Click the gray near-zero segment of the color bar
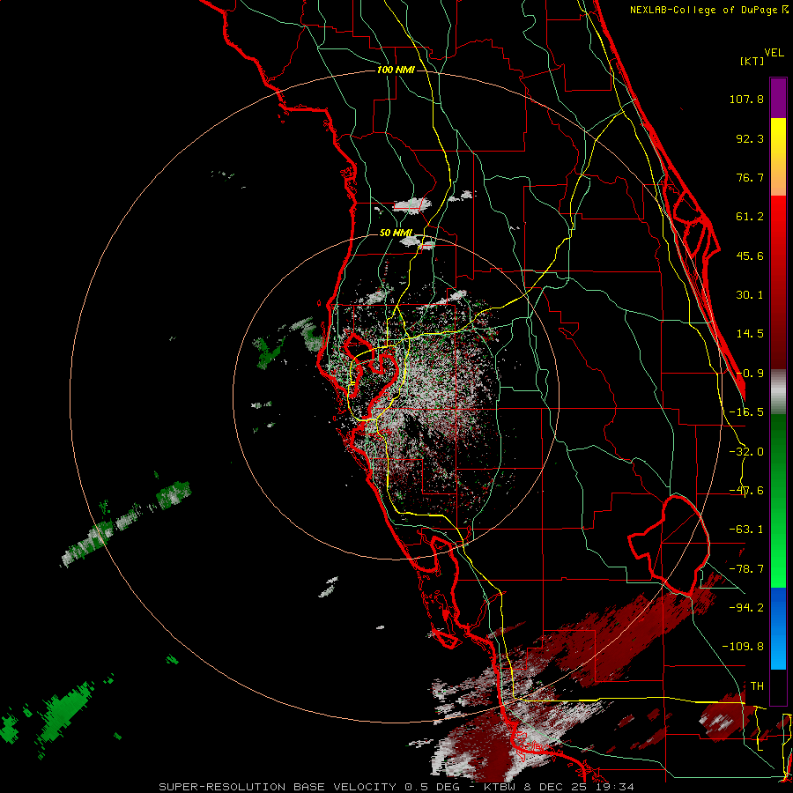Screen dimensions: 793x793 click(778, 392)
